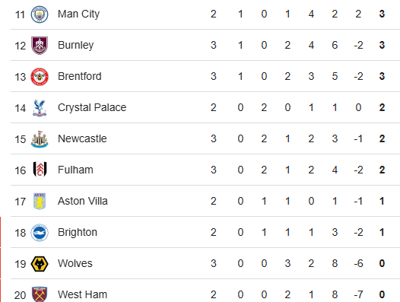This screenshot has width=400, height=302.
Task: Select the Fulham team name
Action: [75, 170]
